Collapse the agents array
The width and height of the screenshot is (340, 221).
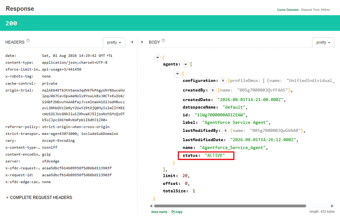tap(186, 64)
